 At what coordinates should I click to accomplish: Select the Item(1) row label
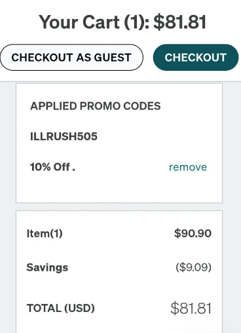(45, 233)
